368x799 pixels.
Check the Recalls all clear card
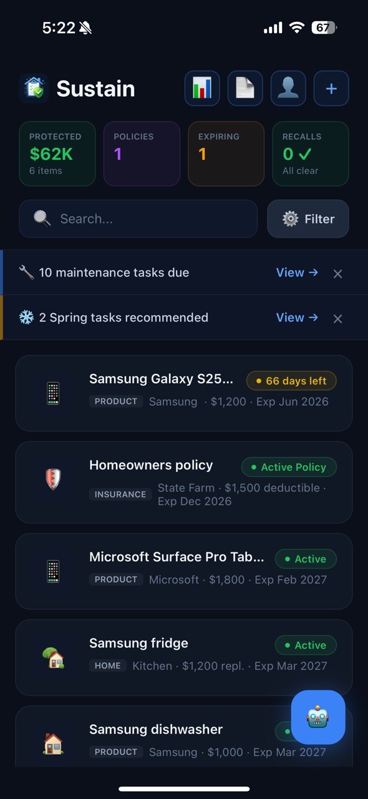[311, 154]
